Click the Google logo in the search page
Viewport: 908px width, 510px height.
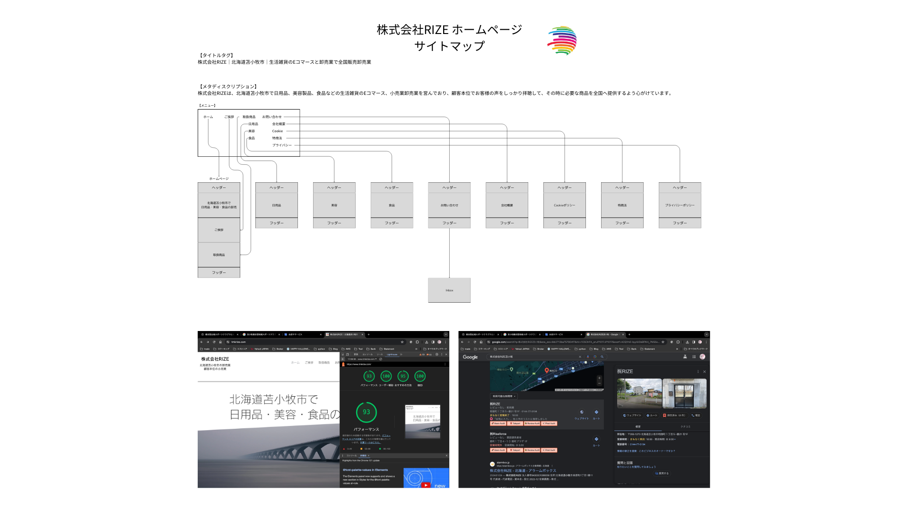(x=470, y=357)
